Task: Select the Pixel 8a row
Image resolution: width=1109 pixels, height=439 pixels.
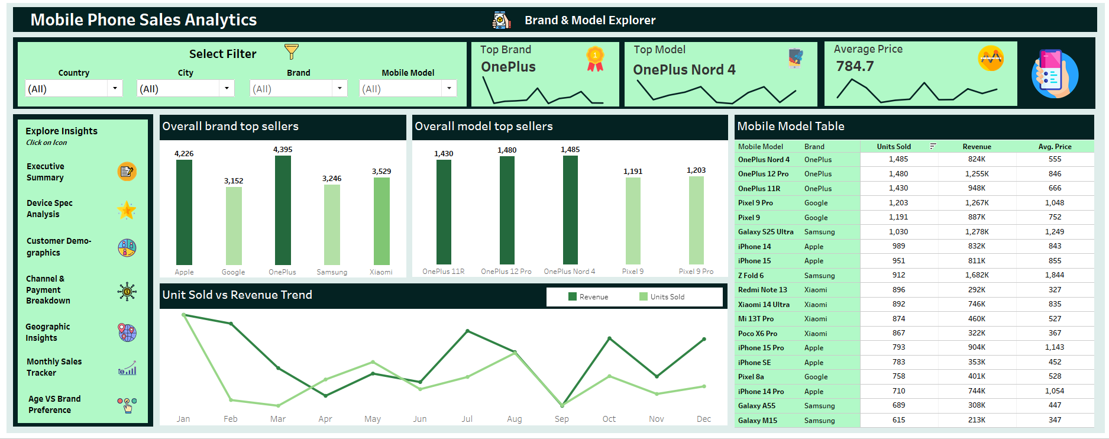Action: tap(914, 377)
